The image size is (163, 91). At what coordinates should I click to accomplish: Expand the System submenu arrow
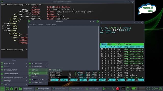click(x=27, y=84)
